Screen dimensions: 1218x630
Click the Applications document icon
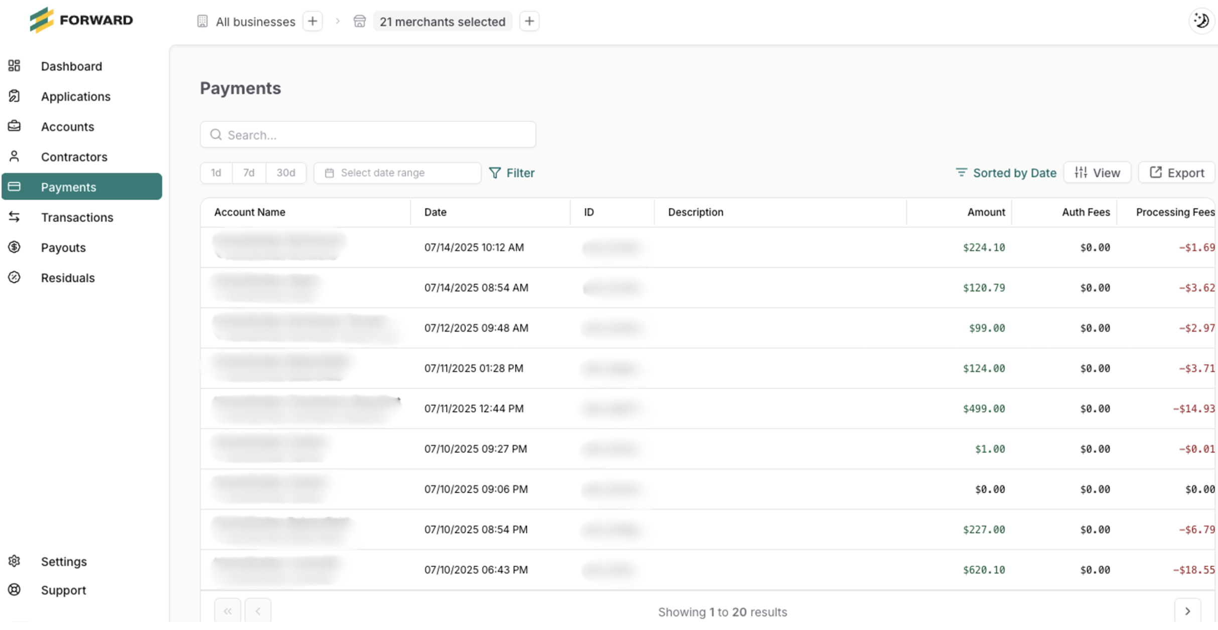14,96
